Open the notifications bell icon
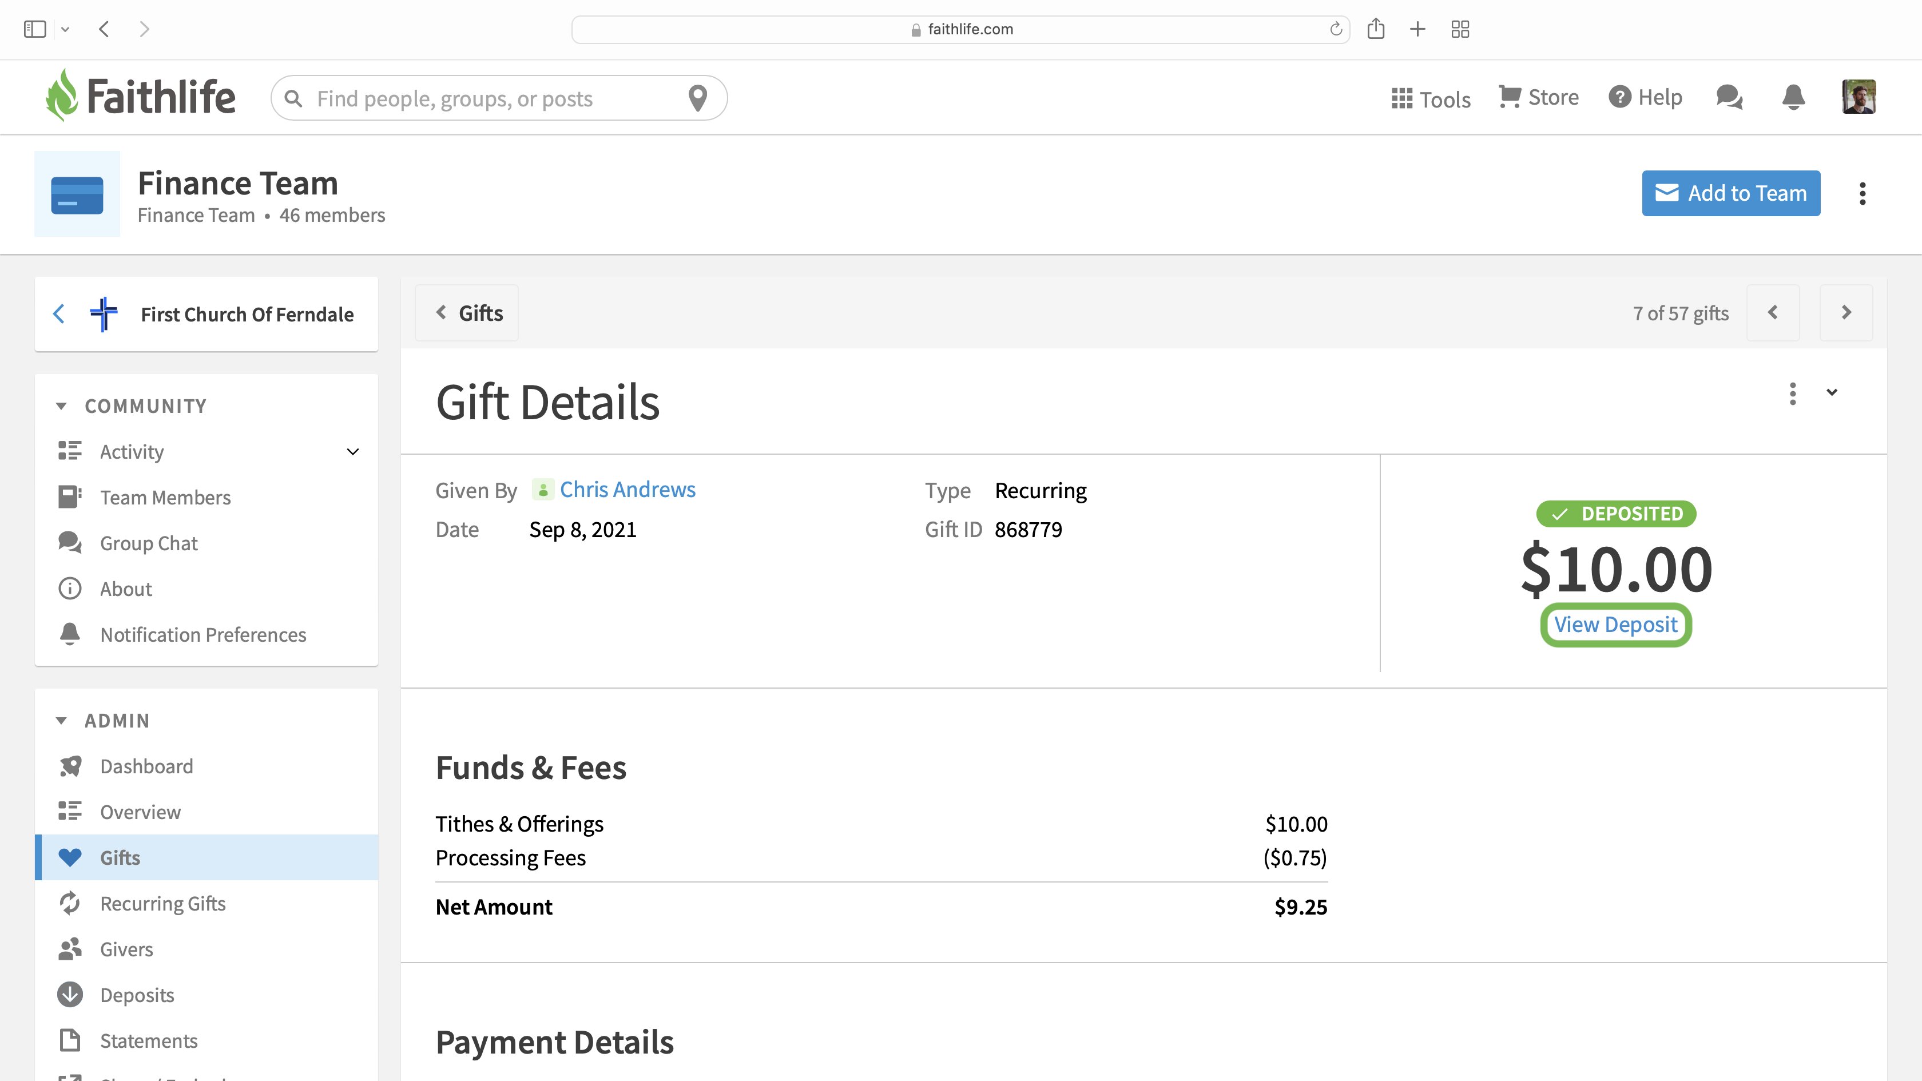 point(1794,97)
